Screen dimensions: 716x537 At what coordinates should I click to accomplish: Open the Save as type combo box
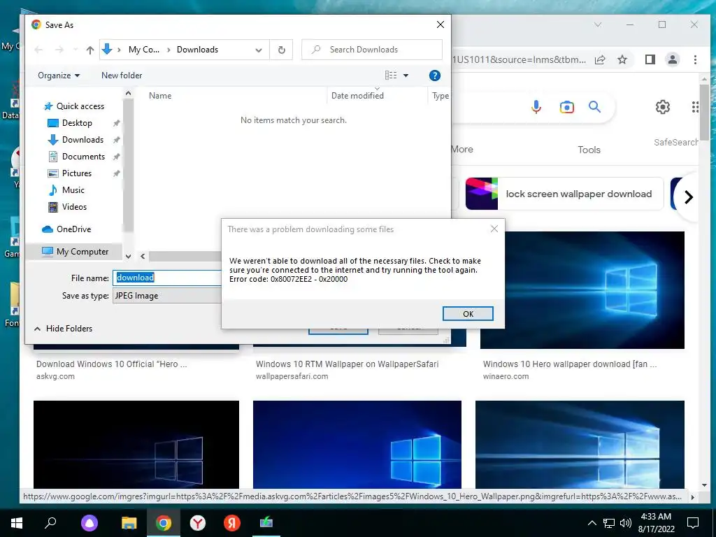167,296
